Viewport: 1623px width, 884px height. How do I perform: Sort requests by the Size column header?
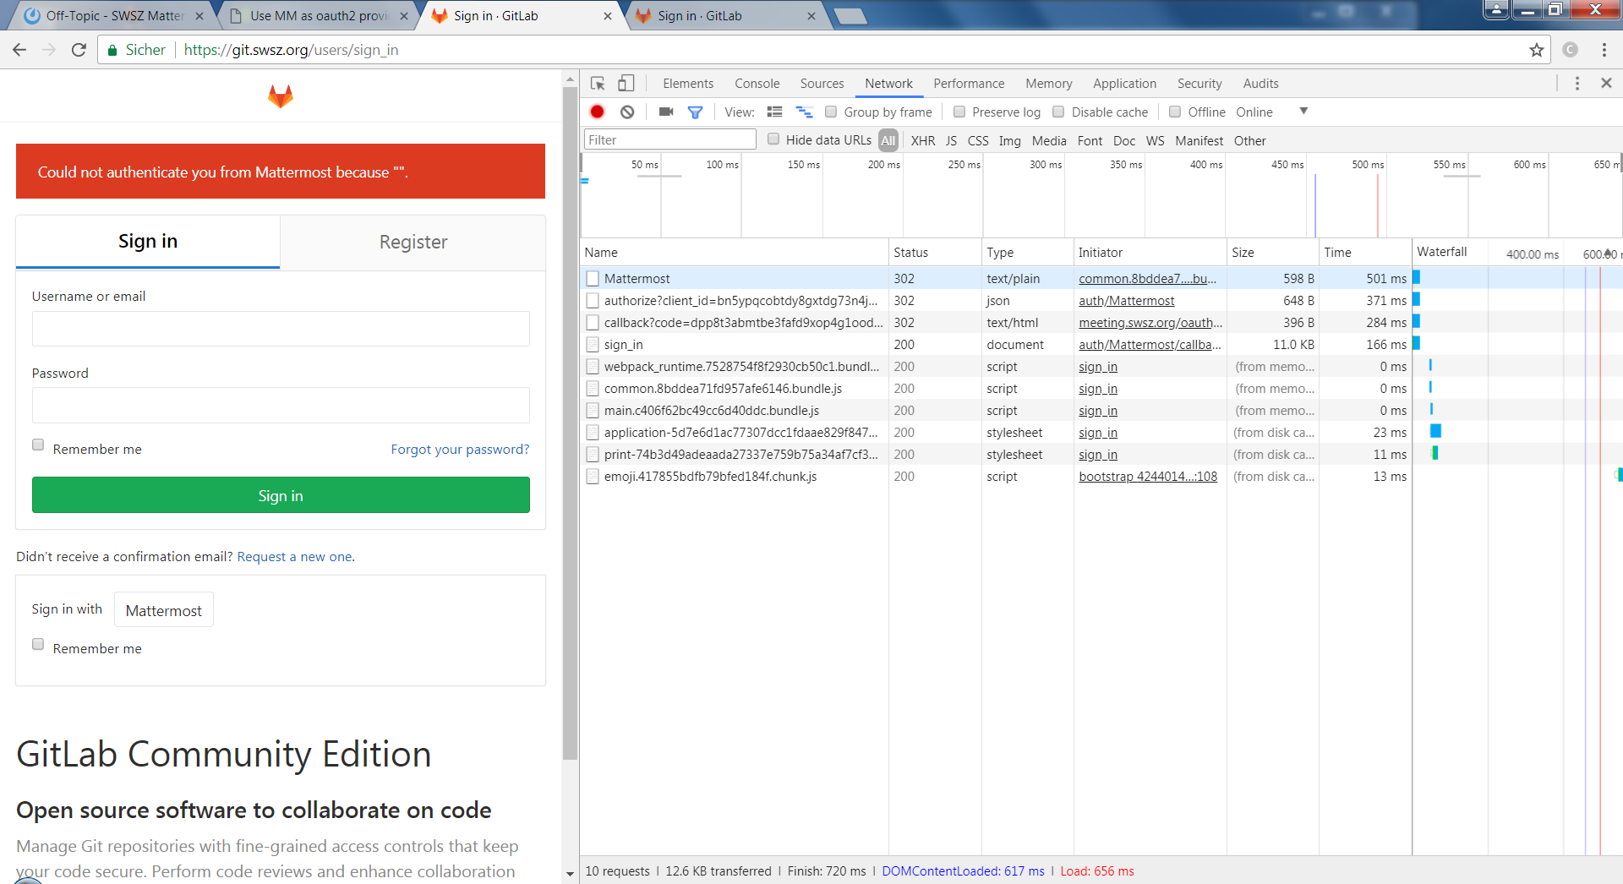1272,252
